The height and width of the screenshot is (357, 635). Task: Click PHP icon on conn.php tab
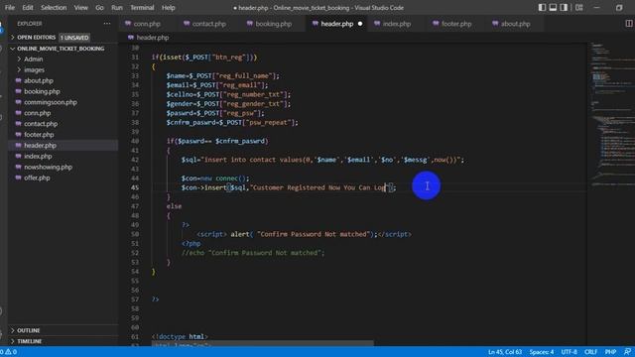coord(128,24)
